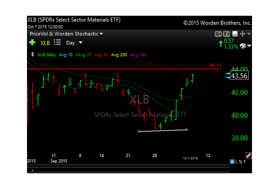Click the XLB ticker symbol label
Screen dimensions: 270x180
point(45,43)
